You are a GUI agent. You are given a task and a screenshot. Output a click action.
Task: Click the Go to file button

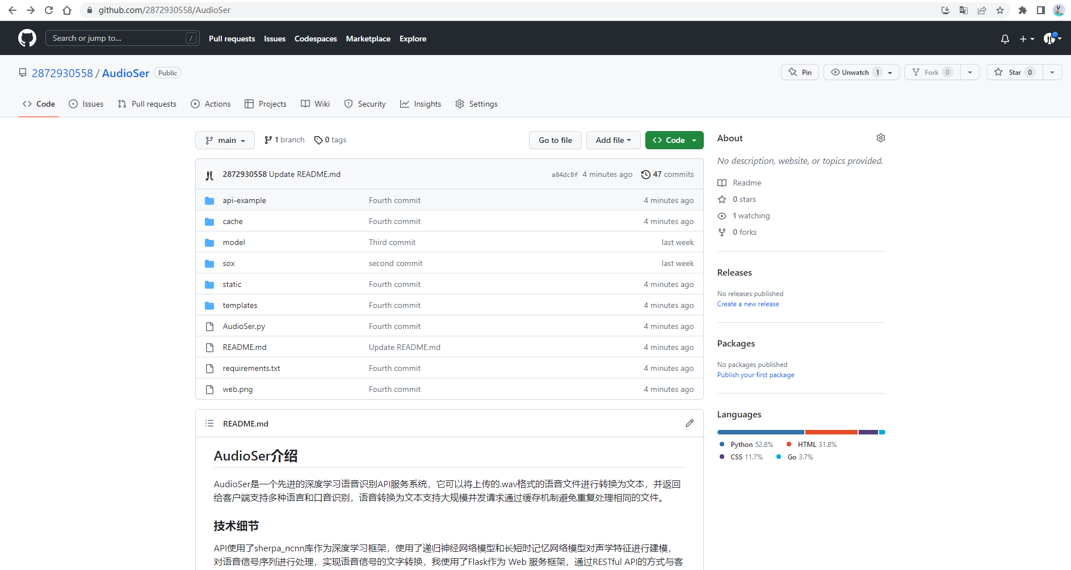tap(555, 140)
